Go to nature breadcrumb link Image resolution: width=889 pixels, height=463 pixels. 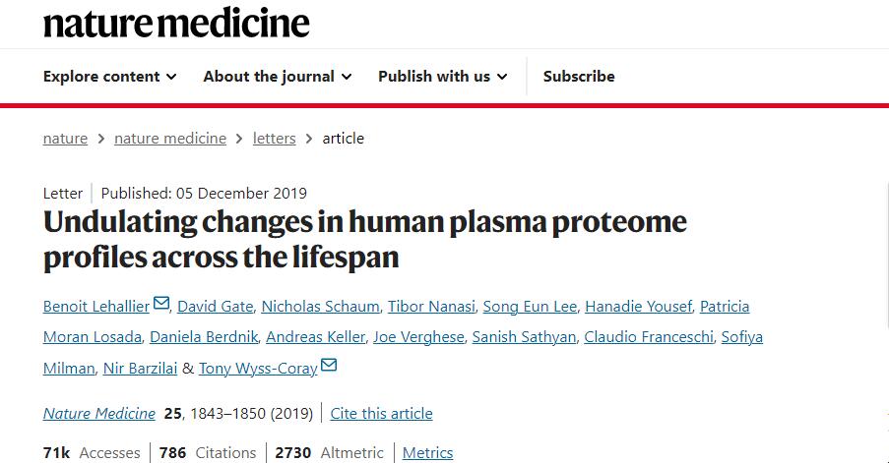click(65, 139)
